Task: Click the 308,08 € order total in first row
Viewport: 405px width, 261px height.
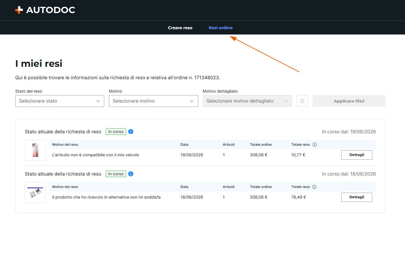Action: [x=258, y=155]
